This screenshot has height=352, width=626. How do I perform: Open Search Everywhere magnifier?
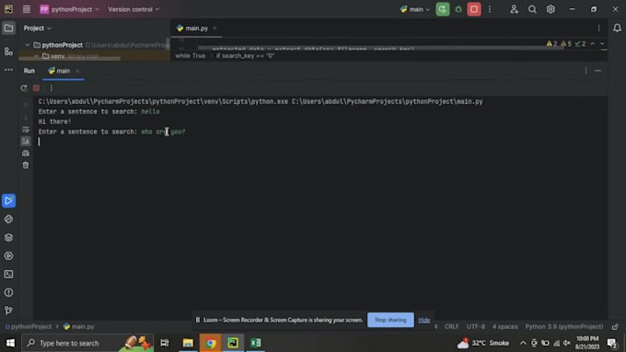point(532,9)
